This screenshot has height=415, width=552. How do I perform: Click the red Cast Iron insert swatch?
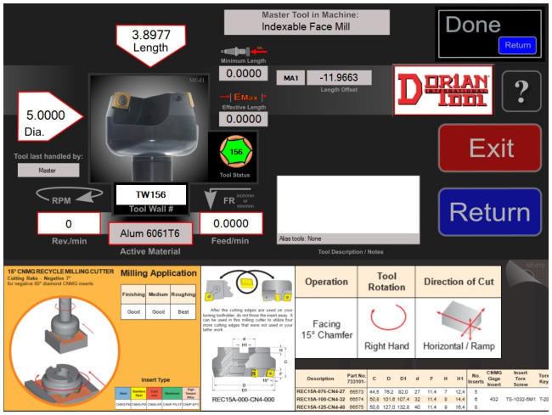[x=155, y=393]
